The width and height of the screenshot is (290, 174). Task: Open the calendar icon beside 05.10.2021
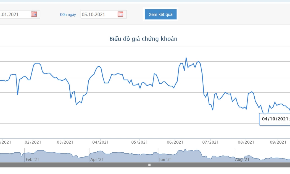tap(120, 14)
